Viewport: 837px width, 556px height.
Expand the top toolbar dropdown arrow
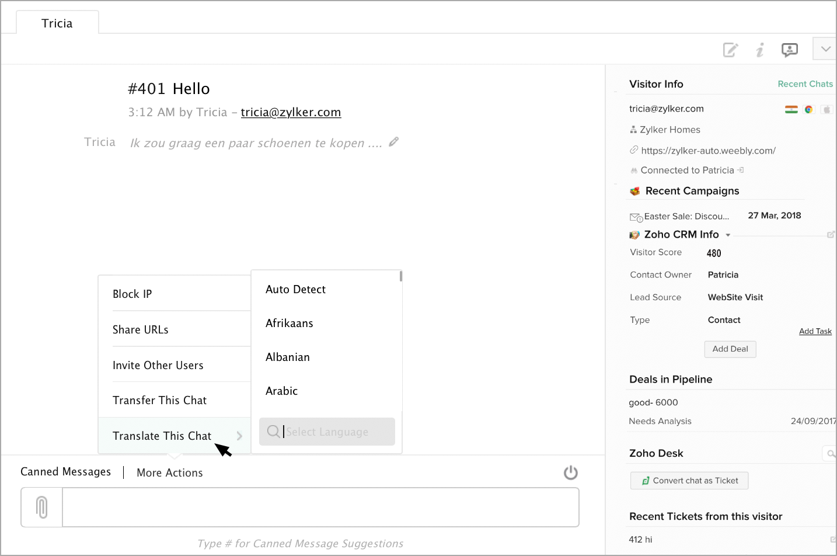[825, 49]
